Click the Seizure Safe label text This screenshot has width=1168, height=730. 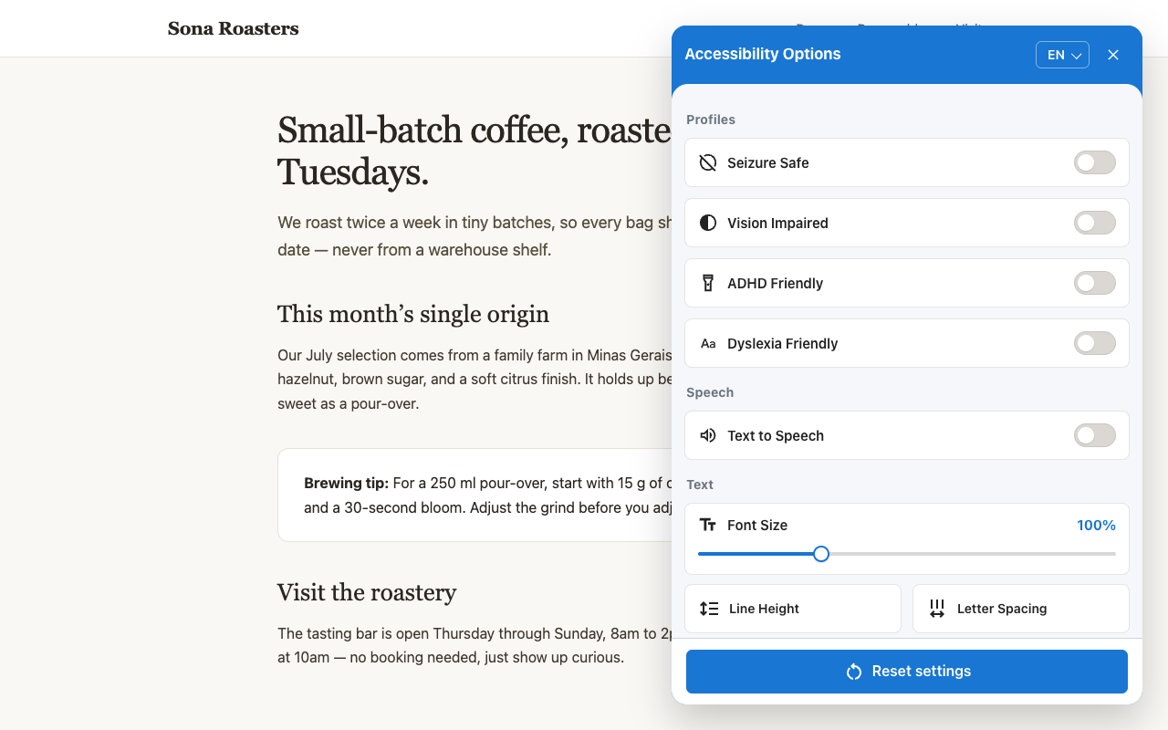tap(768, 162)
